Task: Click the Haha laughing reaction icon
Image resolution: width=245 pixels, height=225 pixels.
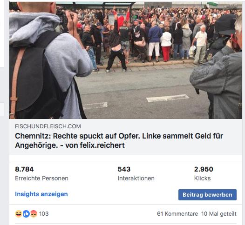Action: pyautogui.click(x=19, y=214)
